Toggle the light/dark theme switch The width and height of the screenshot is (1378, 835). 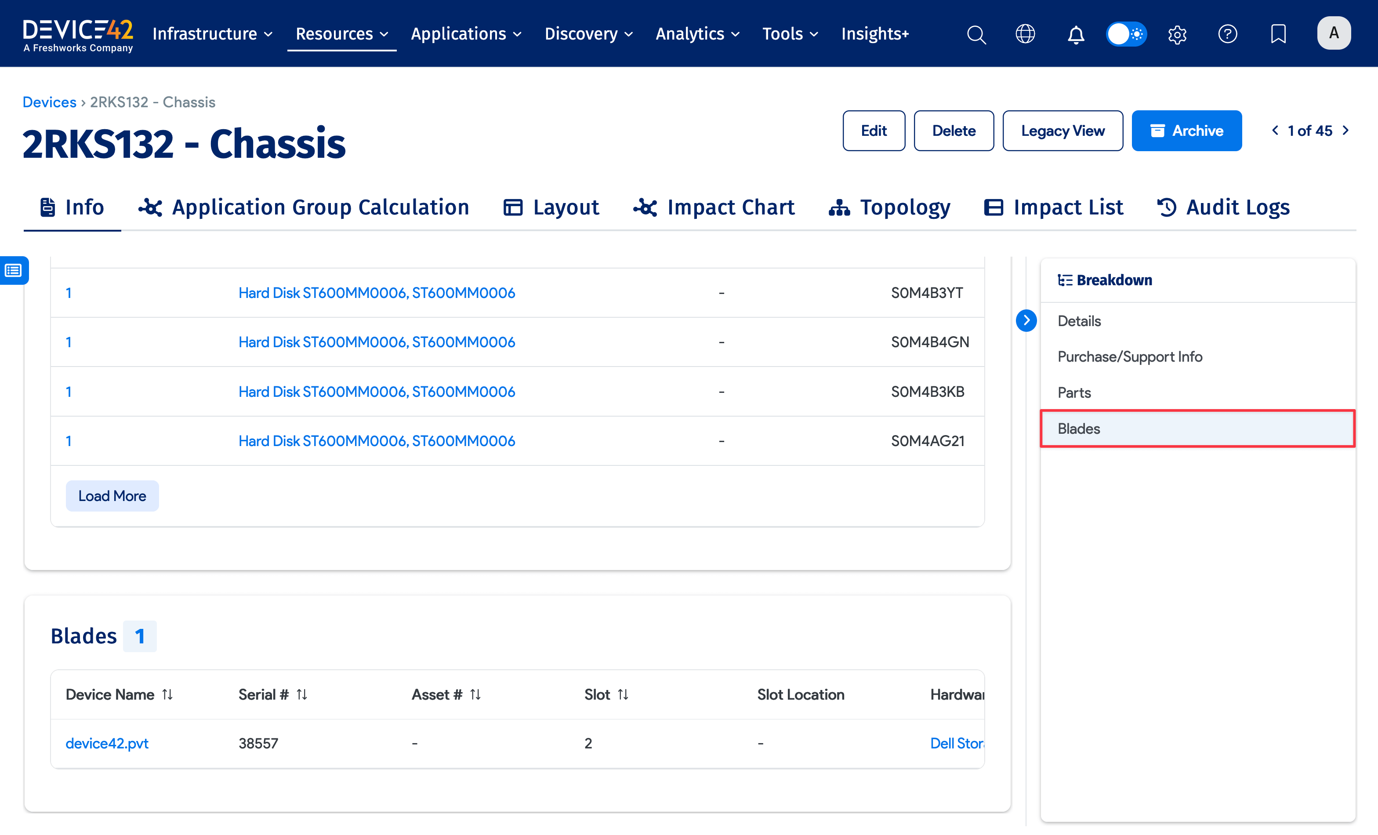click(1126, 34)
